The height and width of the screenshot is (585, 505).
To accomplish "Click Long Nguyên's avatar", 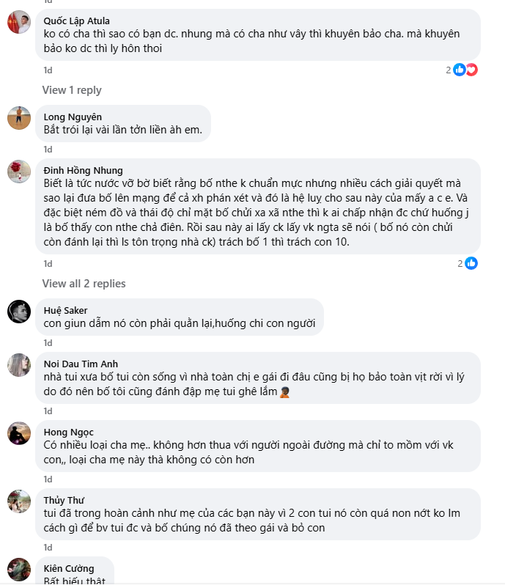I will [x=19, y=117].
